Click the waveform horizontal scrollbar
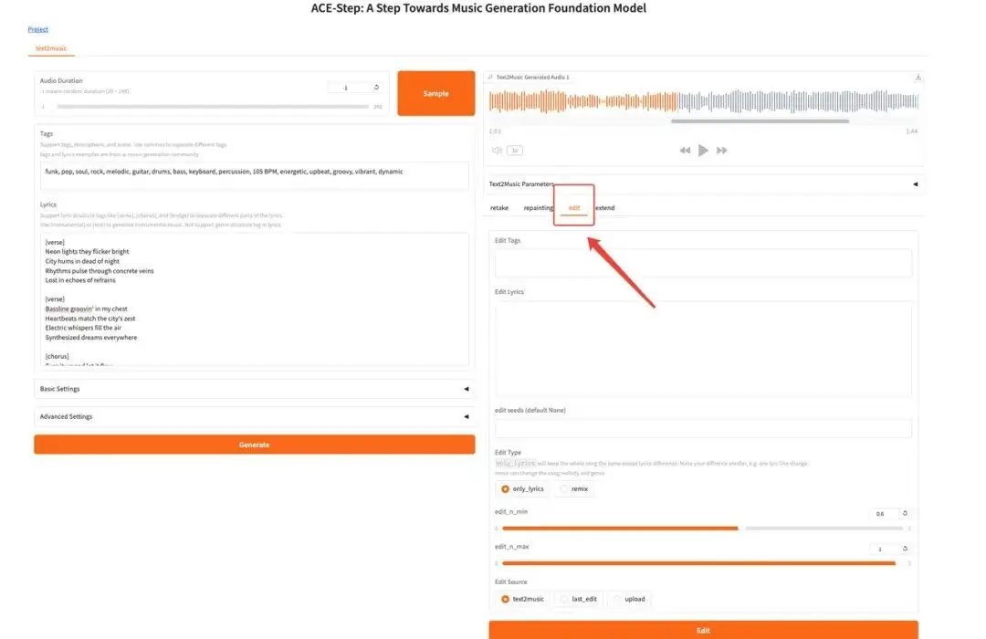Screen dimensions: 986x639 click(760, 120)
